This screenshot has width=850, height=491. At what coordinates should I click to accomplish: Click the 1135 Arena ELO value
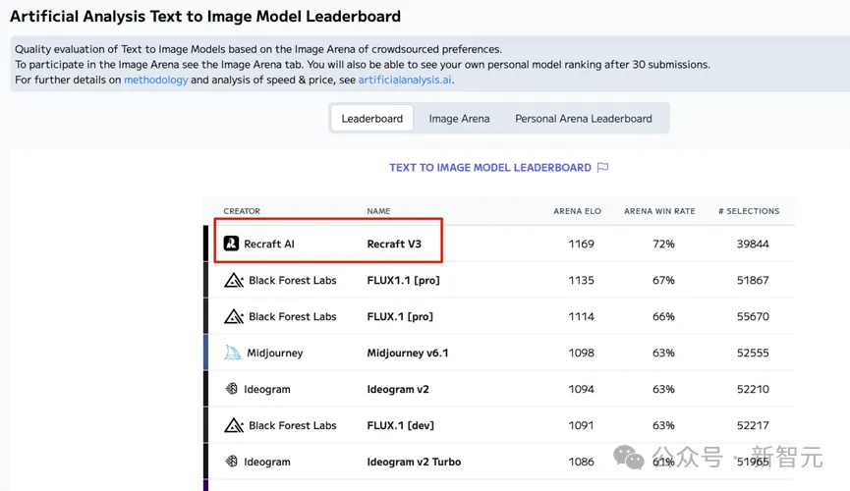581,280
